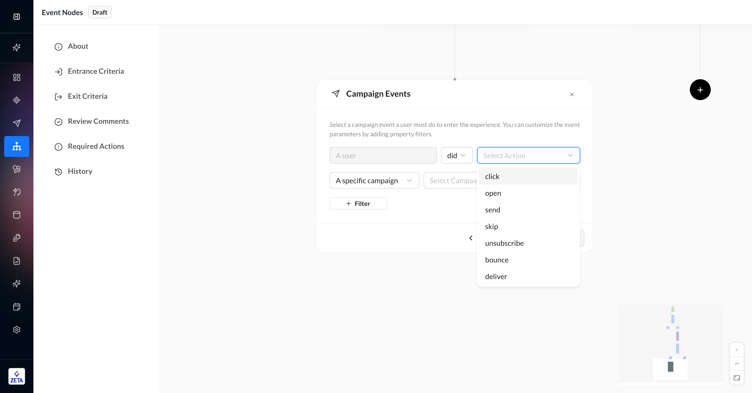Collapse the Select Action dropdown
The image size is (752, 393).
[x=528, y=155]
